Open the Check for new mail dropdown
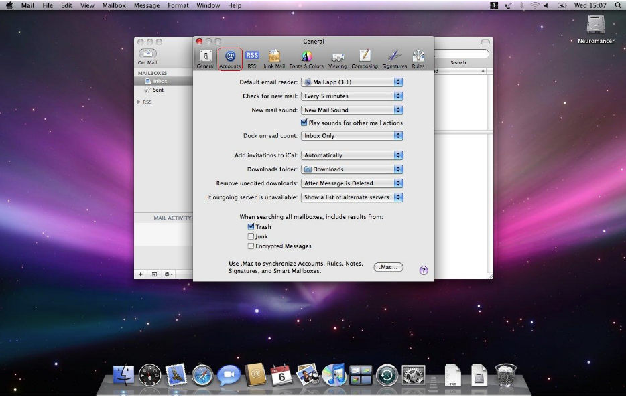The image size is (626, 403). [x=352, y=96]
